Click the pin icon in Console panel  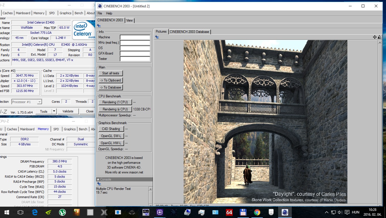click(x=99, y=184)
